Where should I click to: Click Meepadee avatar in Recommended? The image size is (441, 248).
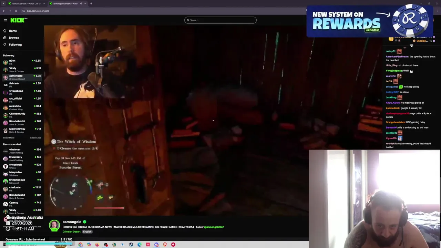[6, 174]
